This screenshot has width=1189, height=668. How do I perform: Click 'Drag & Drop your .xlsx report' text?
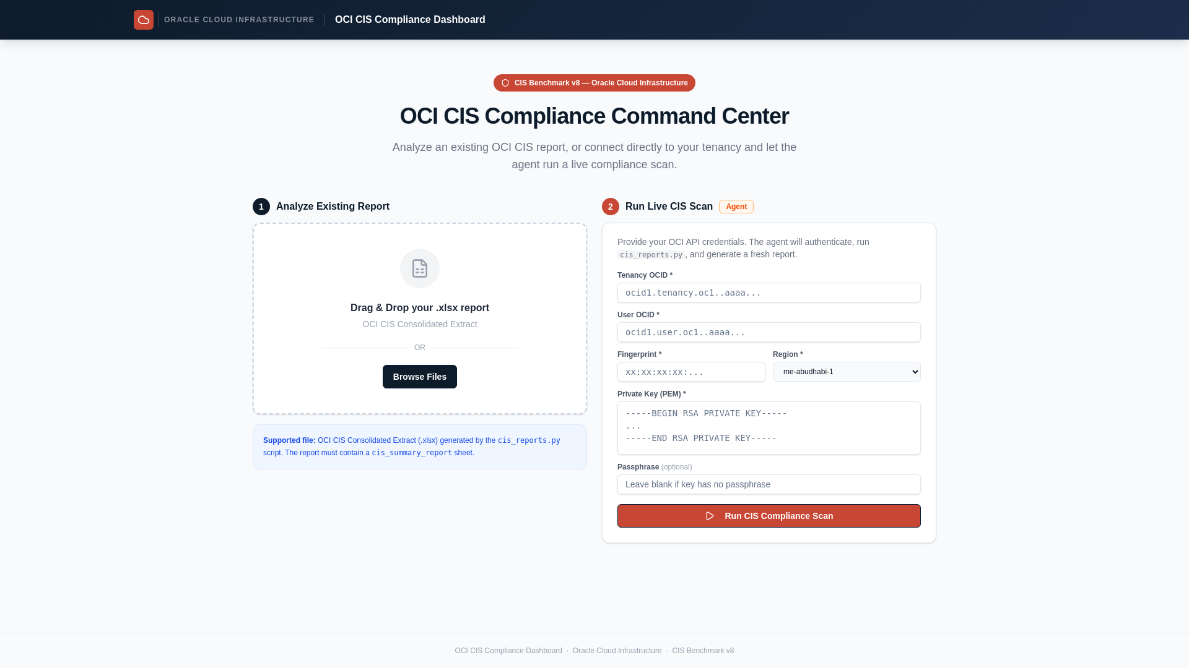(x=420, y=308)
